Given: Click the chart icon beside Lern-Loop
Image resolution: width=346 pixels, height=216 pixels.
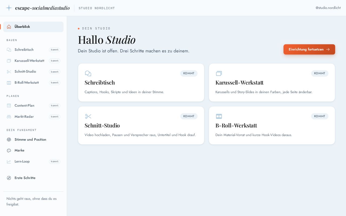Looking at the screenshot, I should [9, 161].
